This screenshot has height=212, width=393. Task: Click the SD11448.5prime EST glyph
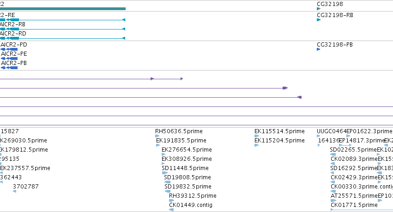tap(165, 173)
